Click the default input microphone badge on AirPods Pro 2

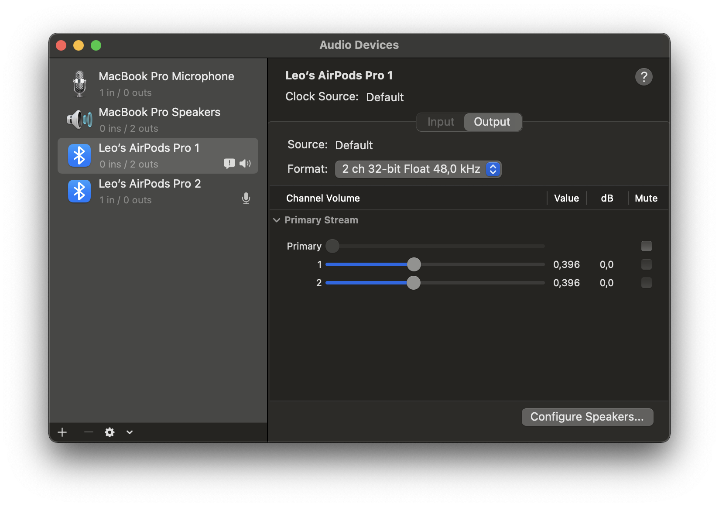[x=246, y=199]
